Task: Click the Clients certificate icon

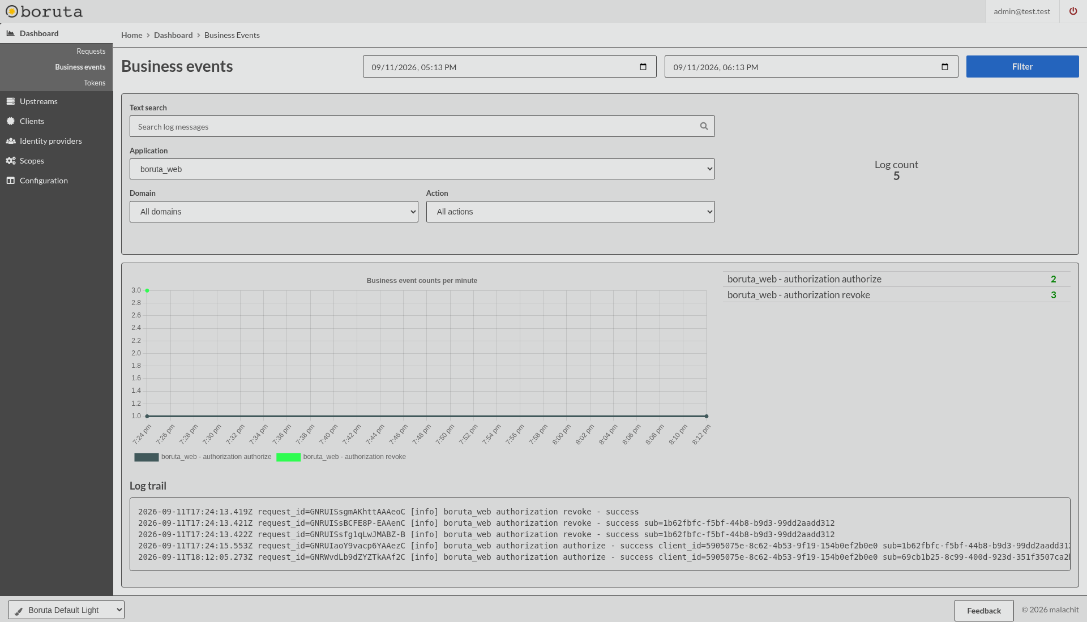Action: pyautogui.click(x=10, y=121)
